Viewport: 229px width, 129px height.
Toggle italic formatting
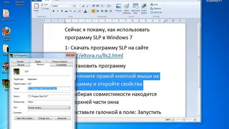[x=58, y=11]
